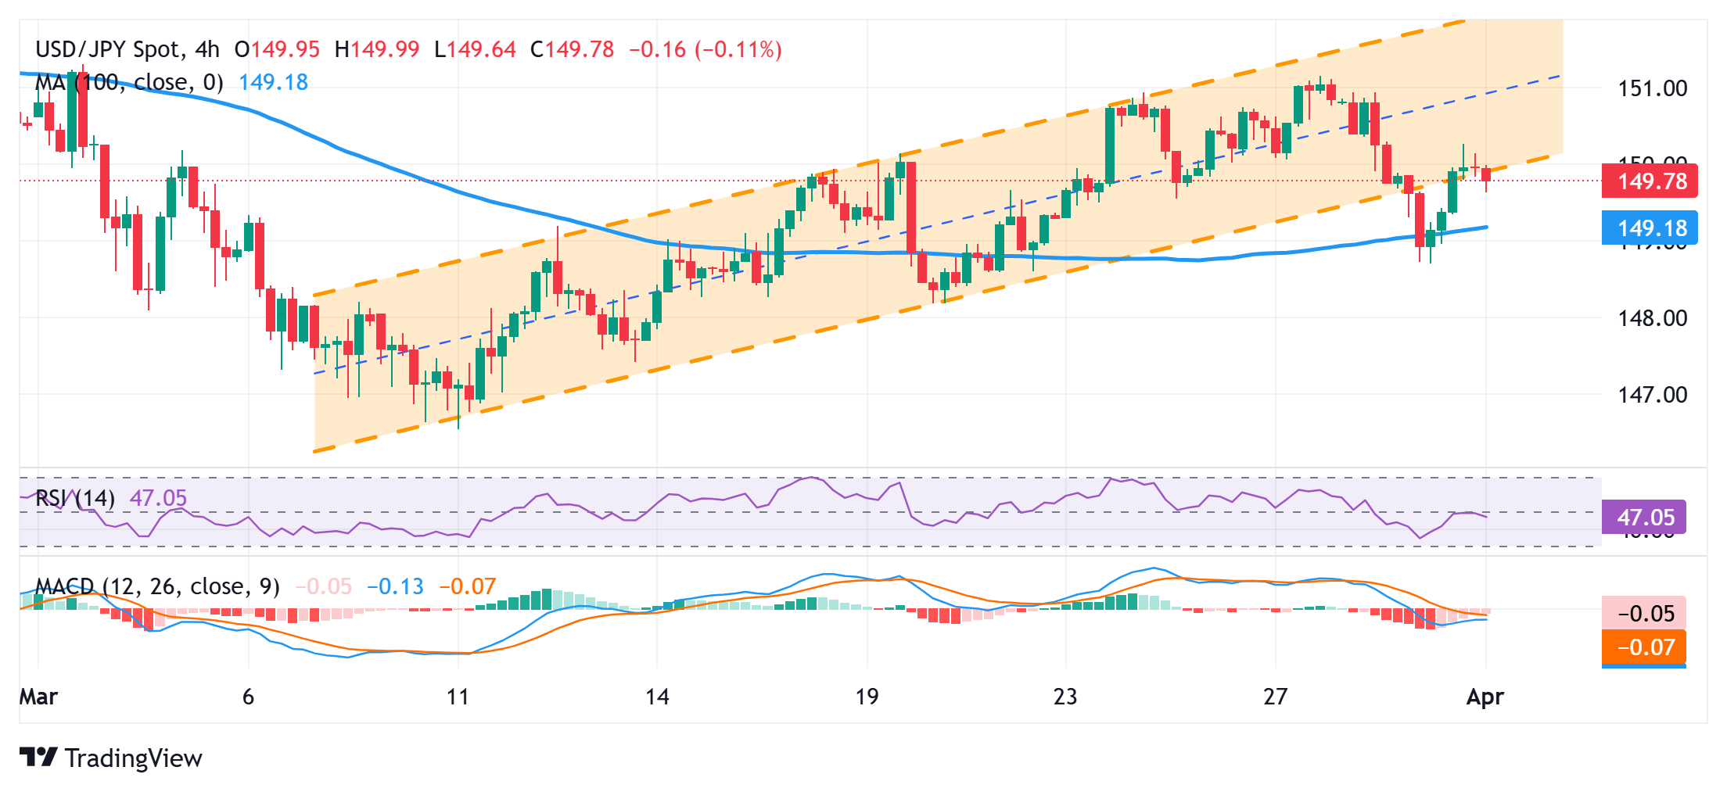Click the Mar date on time axis
Viewport: 1727px width, 792px height.
click(38, 697)
